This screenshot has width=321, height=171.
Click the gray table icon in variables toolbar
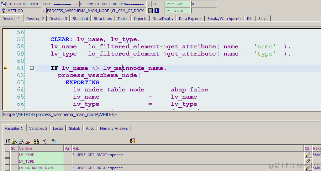point(21,141)
